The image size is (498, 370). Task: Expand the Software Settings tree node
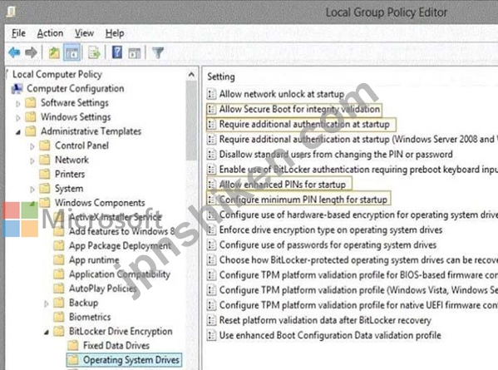pyautogui.click(x=18, y=103)
